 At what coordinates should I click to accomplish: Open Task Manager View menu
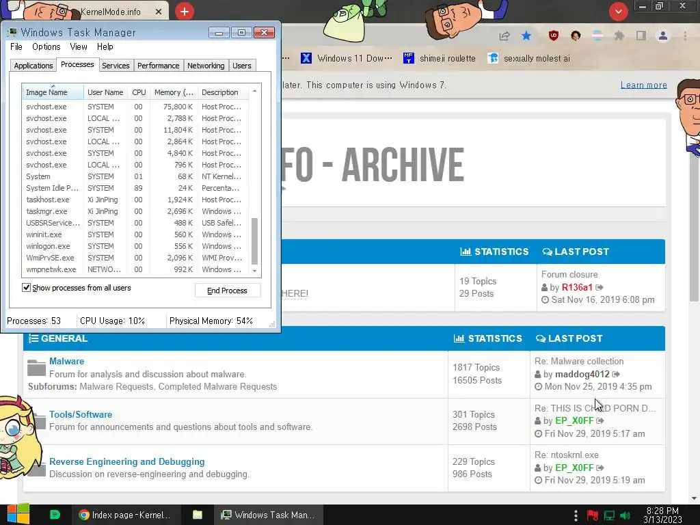[79, 46]
